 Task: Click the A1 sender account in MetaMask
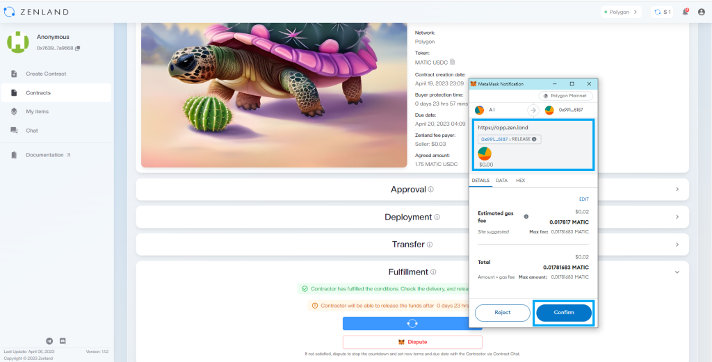click(x=485, y=110)
